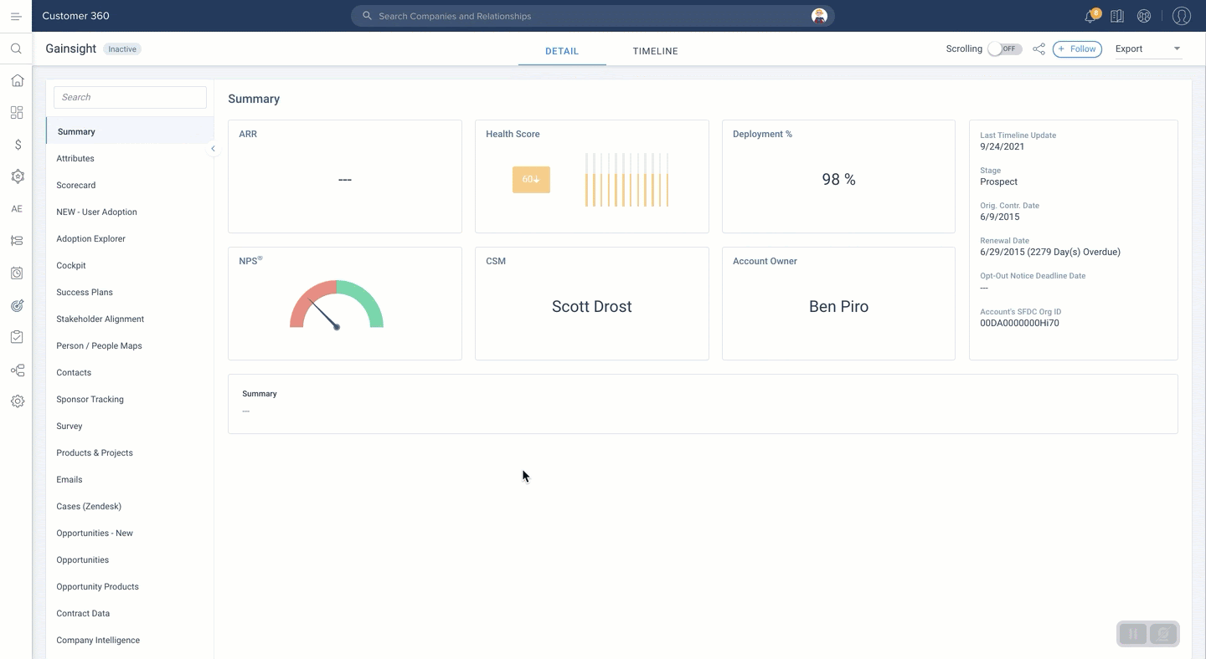Open the book documentation icon in header
1206x659 pixels.
[x=1116, y=16]
